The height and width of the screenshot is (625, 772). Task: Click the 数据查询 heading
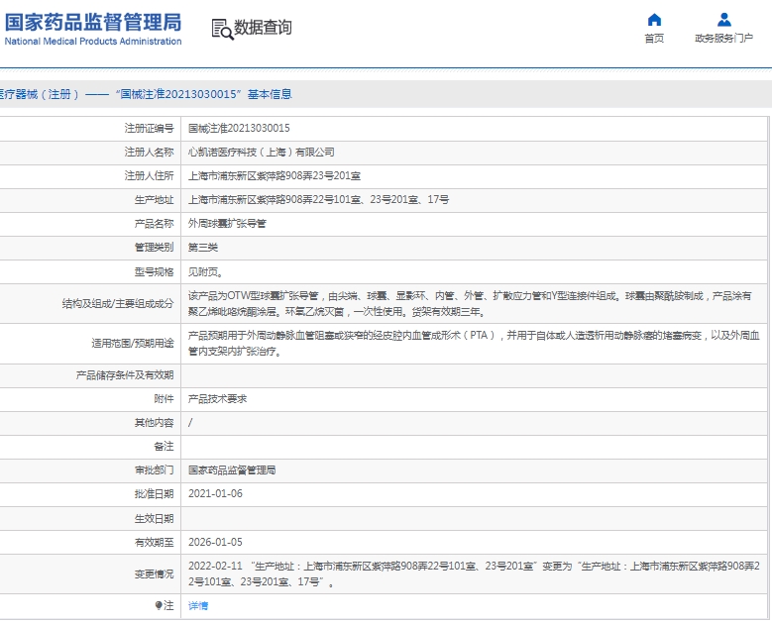(x=263, y=27)
